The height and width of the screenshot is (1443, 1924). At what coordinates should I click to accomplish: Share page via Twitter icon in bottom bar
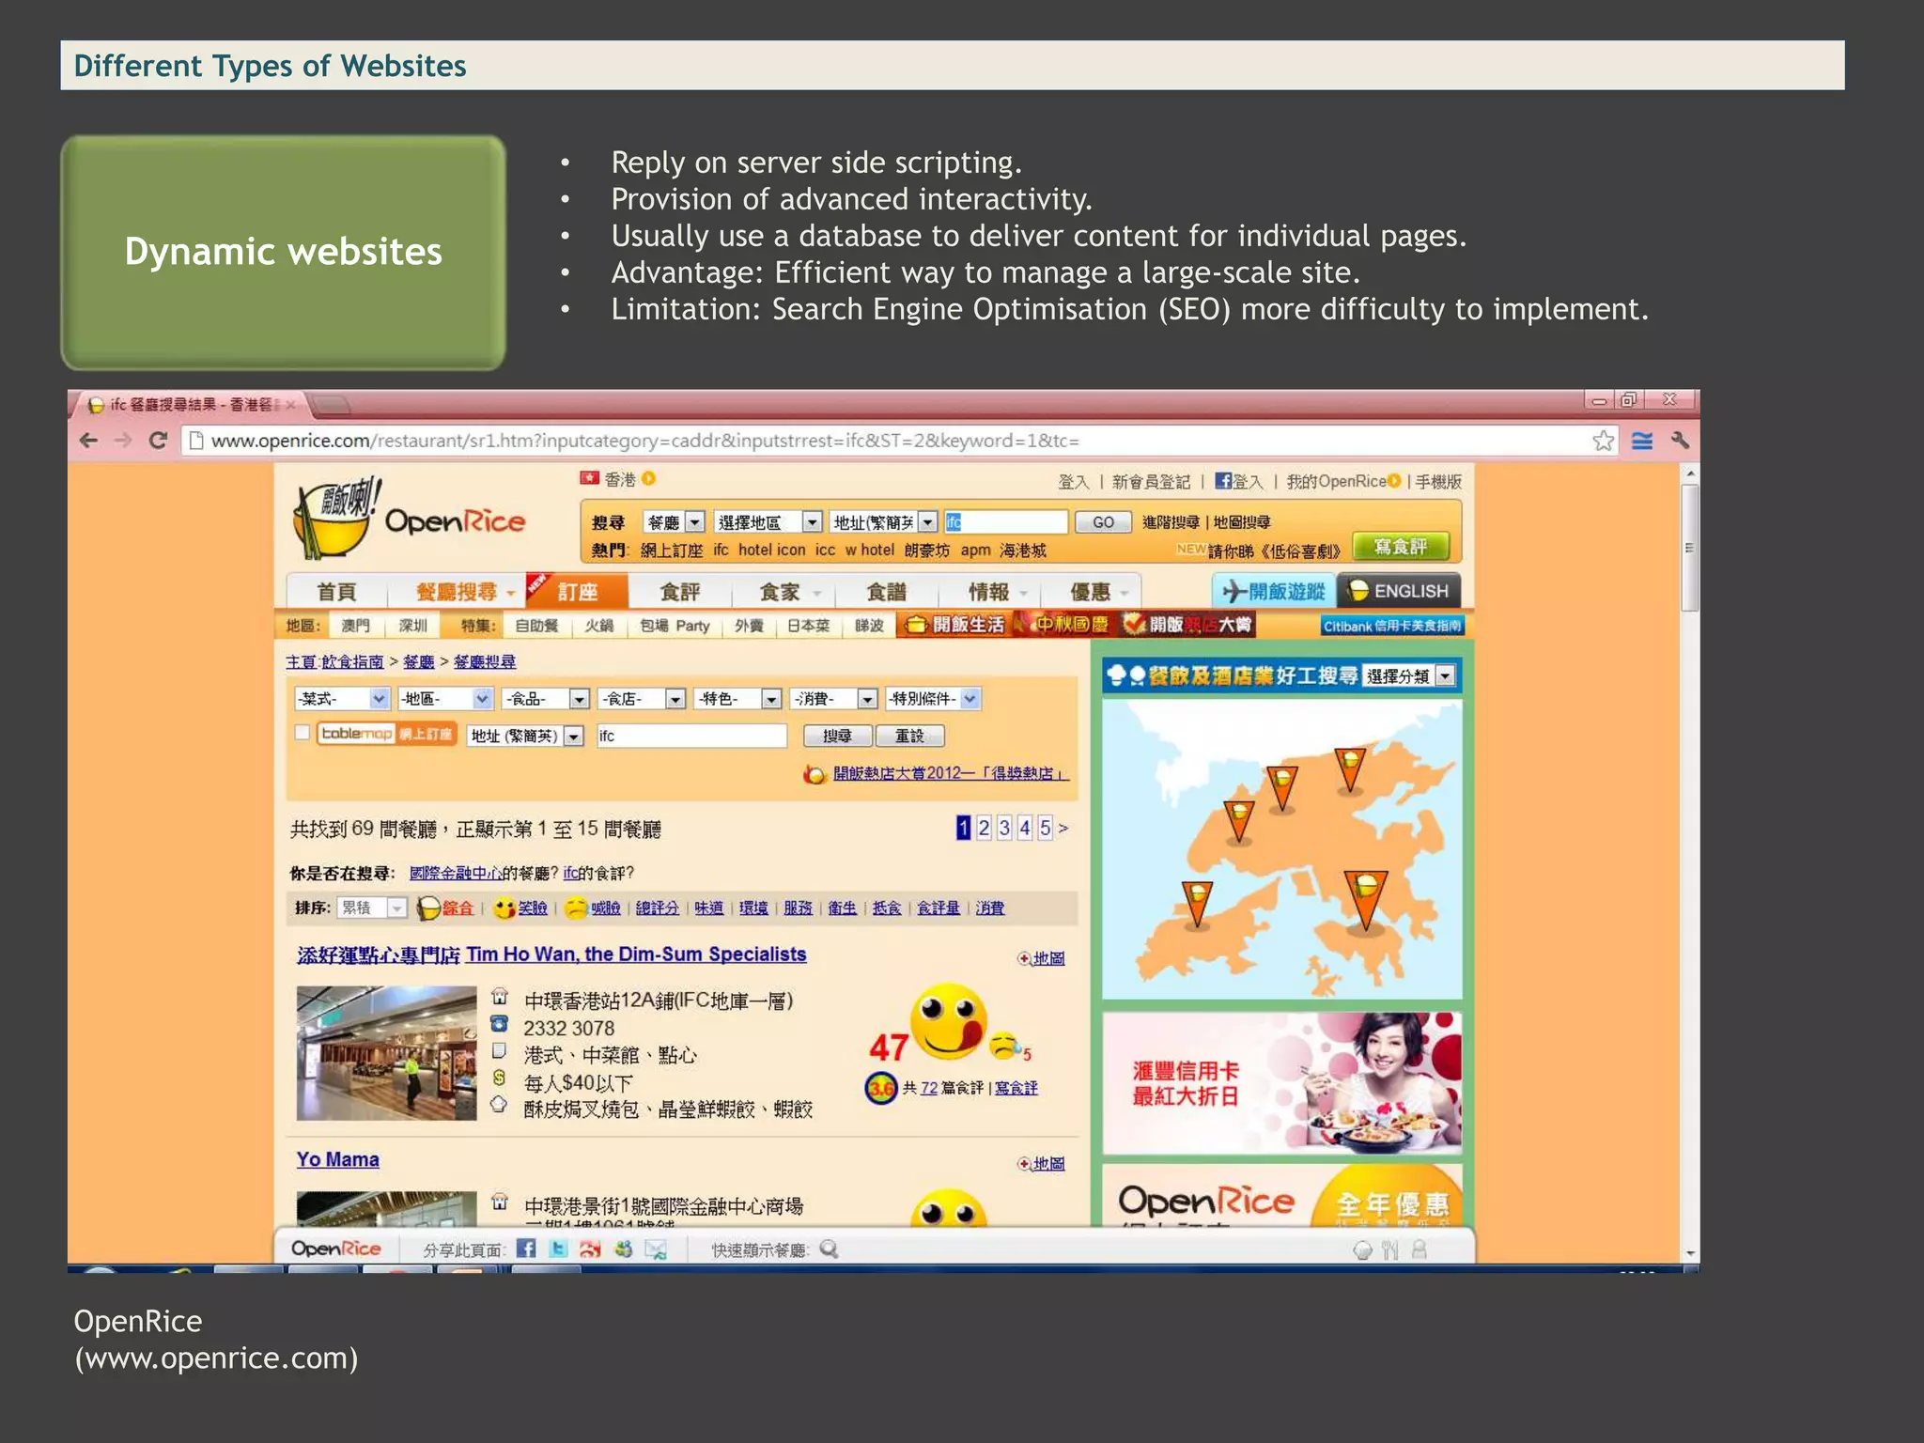[558, 1249]
